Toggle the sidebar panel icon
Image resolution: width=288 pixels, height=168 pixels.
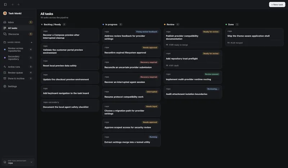coord(5,4)
